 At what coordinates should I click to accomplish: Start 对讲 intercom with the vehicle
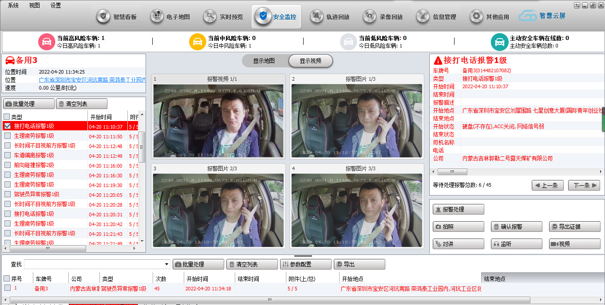coord(459,244)
